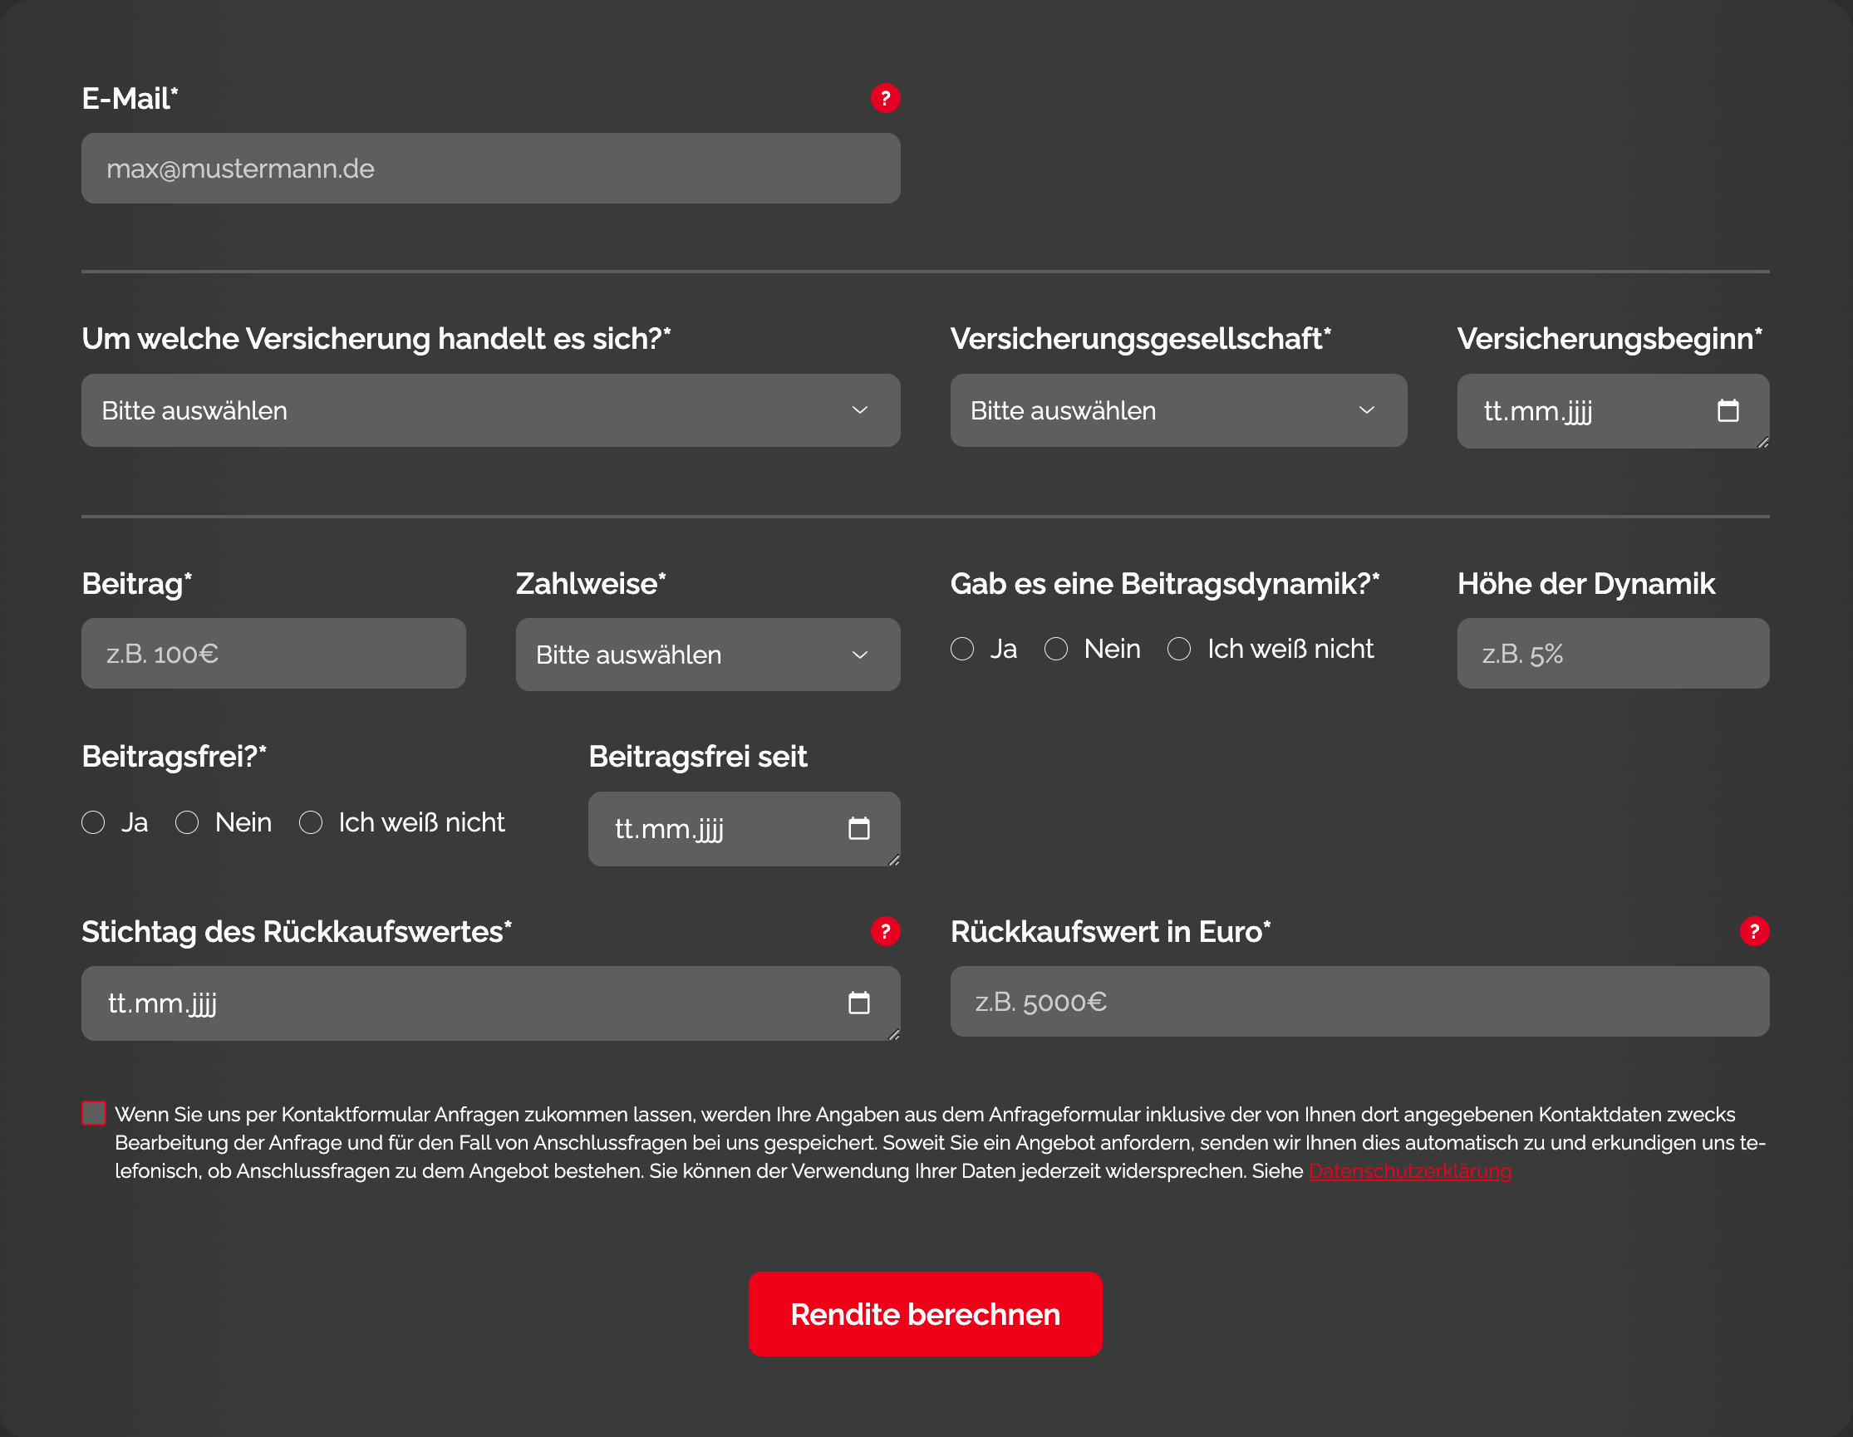Screen dimensions: 1853x1437
Task: Open calendar picker for Stichtag date field
Action: 858,1003
